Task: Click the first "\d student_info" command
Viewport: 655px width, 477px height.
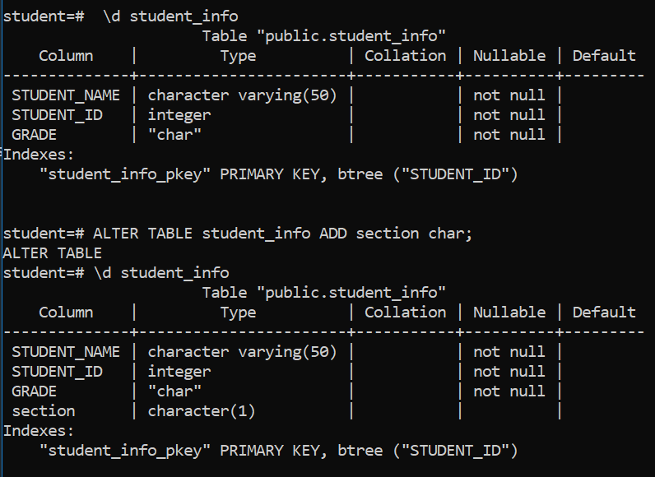Action: 171,16
